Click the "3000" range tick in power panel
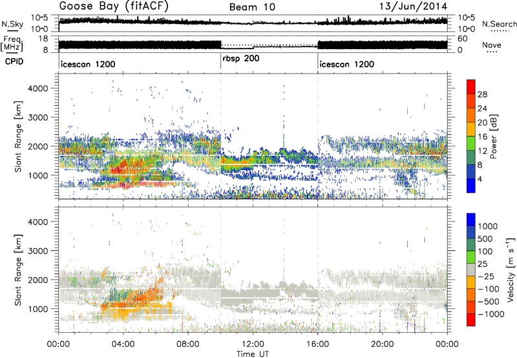 click(x=37, y=118)
